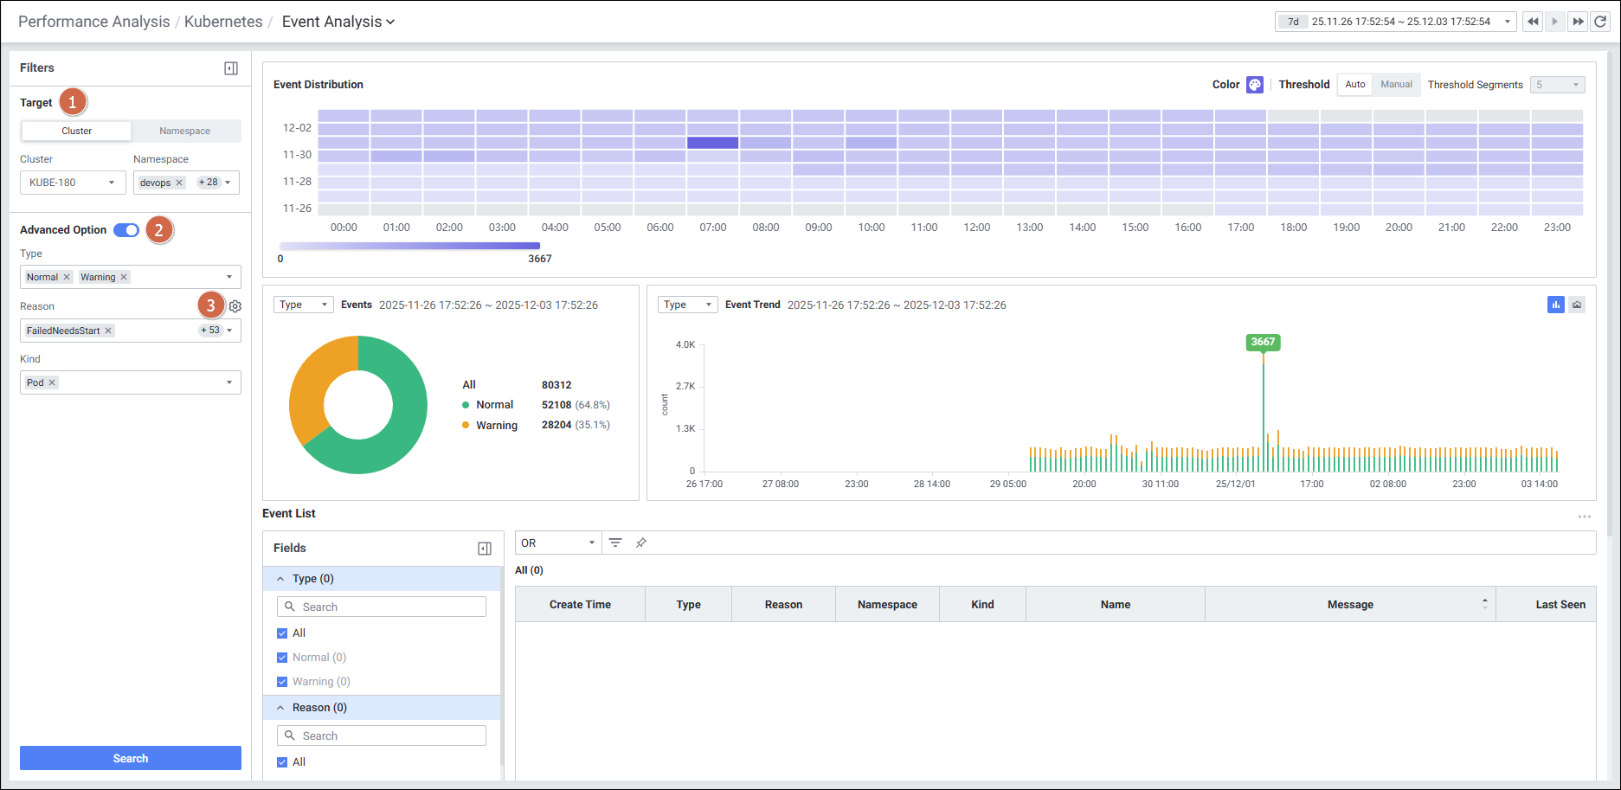Select Manual threshold mode

pyautogui.click(x=1396, y=85)
